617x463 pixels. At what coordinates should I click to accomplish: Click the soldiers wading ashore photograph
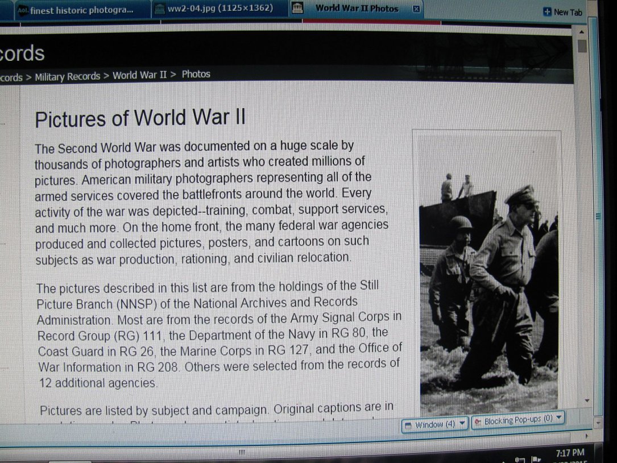pyautogui.click(x=488, y=274)
